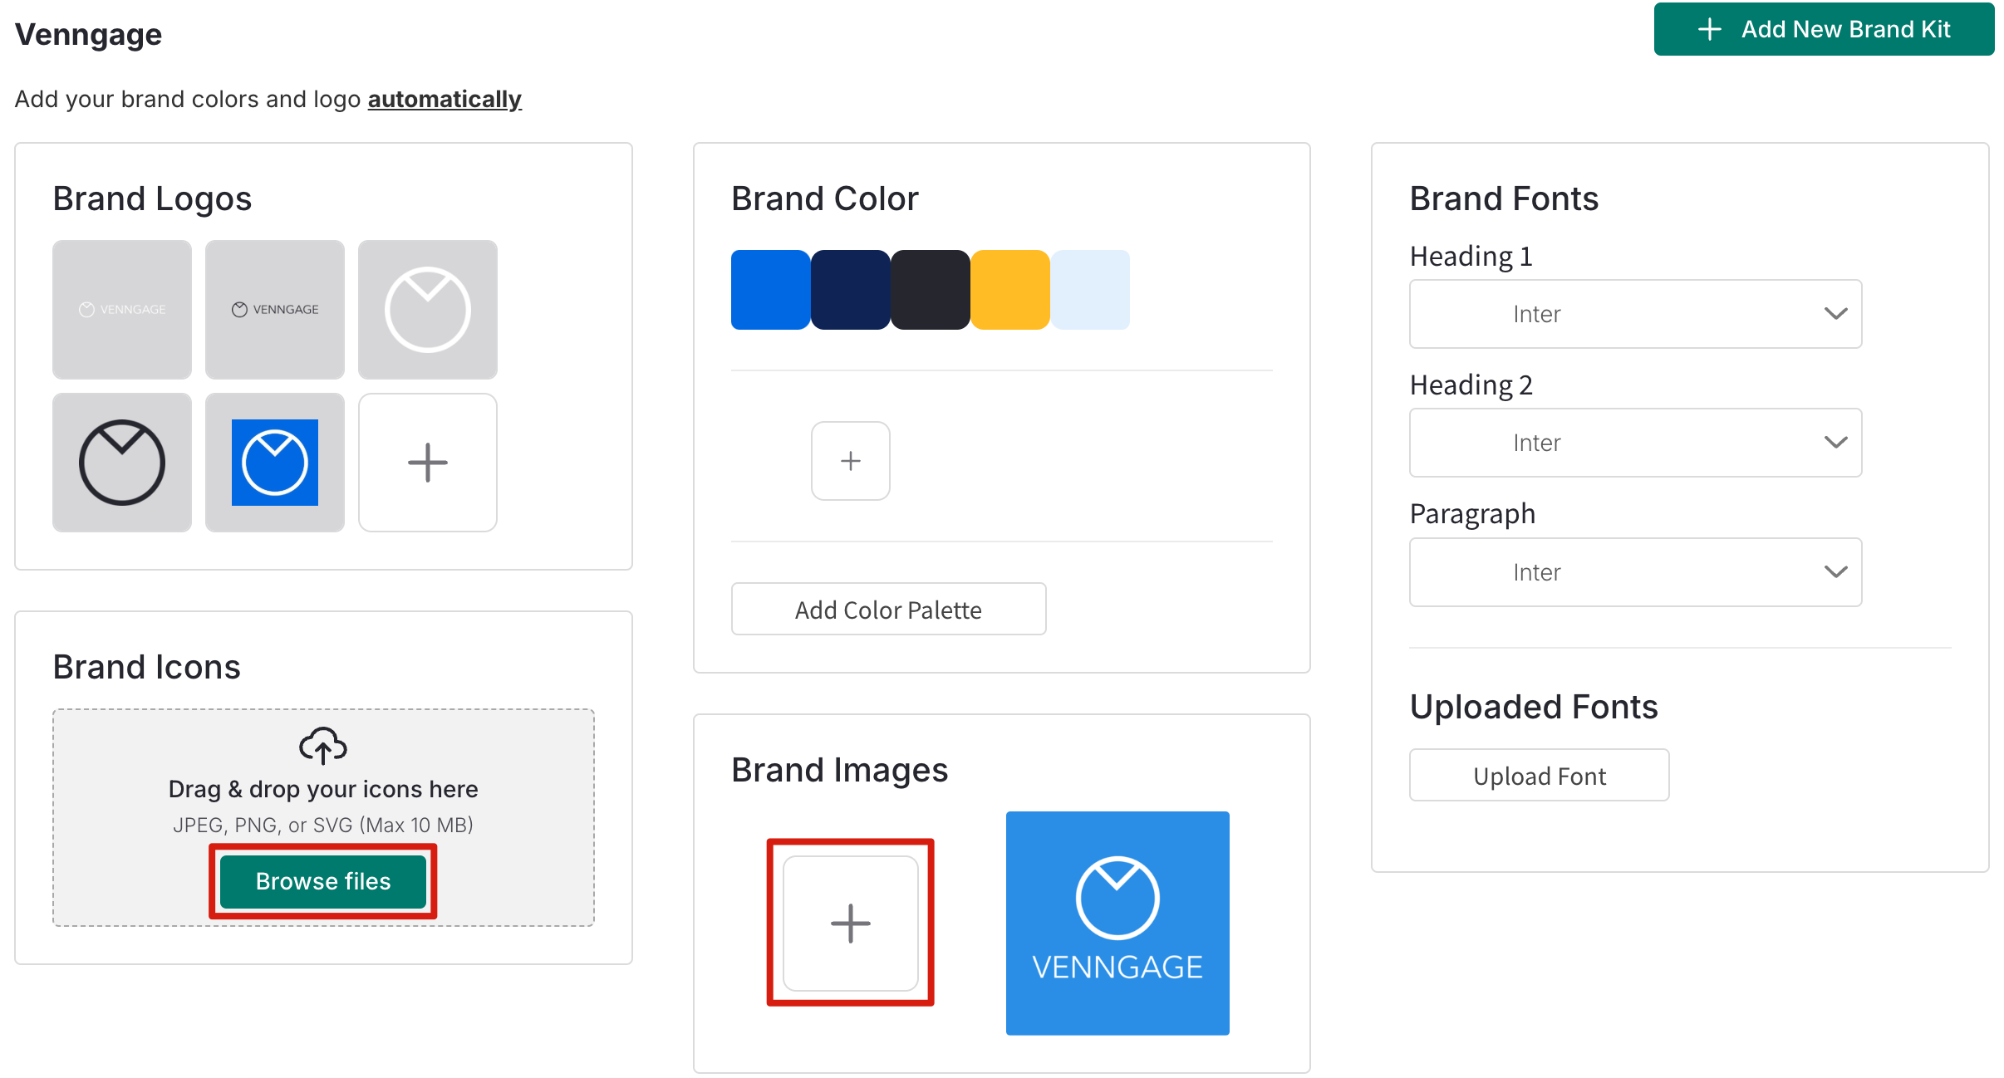Select the dark outlined clock logo
Image resolution: width=2004 pixels, height=1078 pixels.
pos(121,462)
